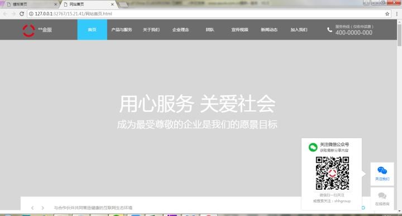Close the 网站首页 tab
The height and width of the screenshot is (216, 402).
point(112,4)
